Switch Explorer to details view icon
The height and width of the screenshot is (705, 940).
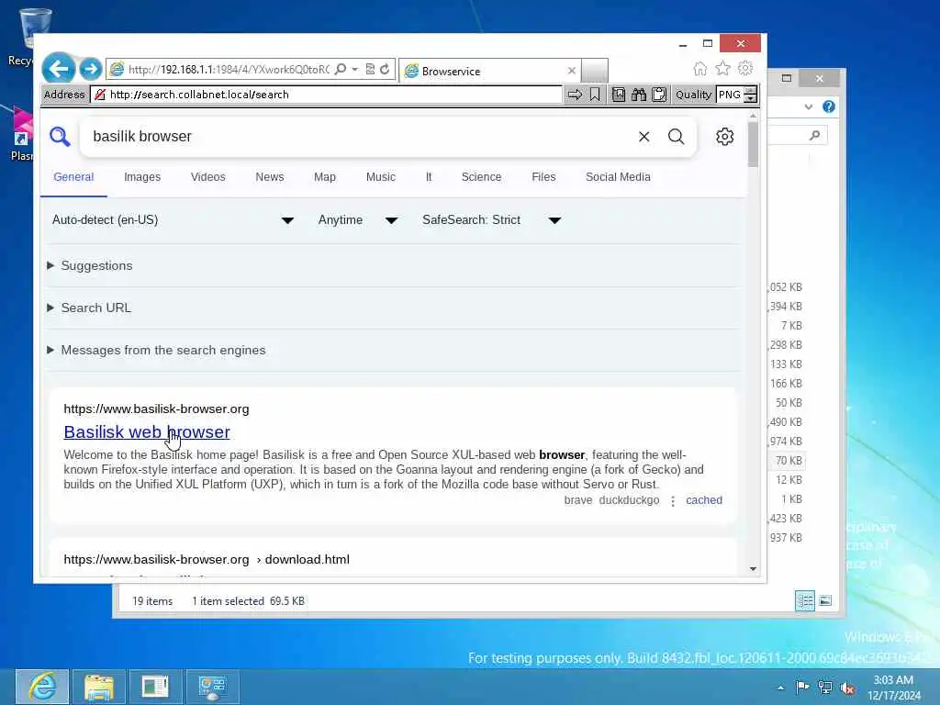(x=804, y=600)
